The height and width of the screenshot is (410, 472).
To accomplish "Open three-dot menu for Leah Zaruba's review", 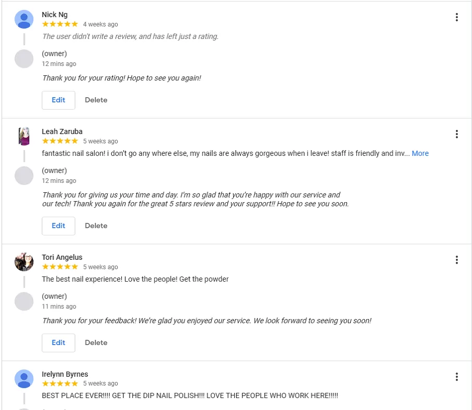I will (456, 134).
